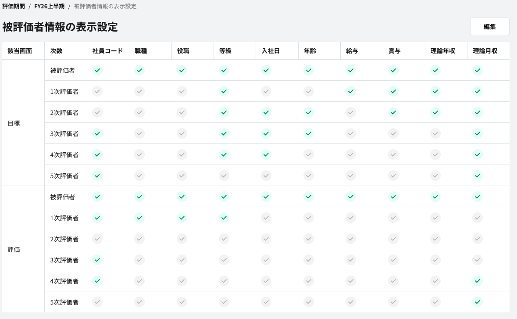Viewport: 517px width, 319px height.
Task: Click the 評価 row group cell
Action: (x=14, y=250)
